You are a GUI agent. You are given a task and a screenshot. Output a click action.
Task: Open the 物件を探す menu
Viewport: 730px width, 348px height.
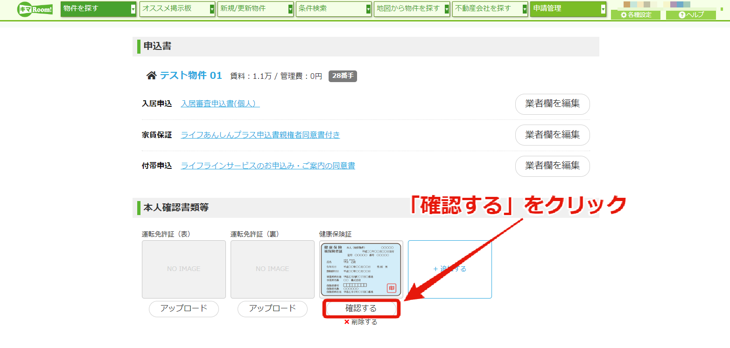pyautogui.click(x=98, y=9)
